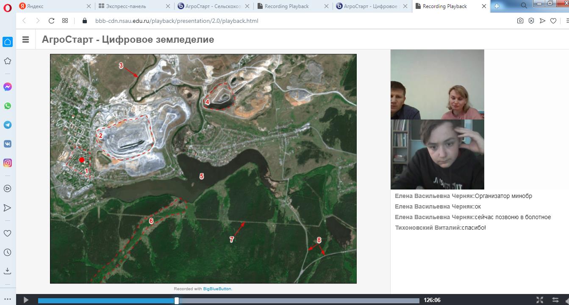This screenshot has height=305, width=569.
Task: Open Telegram in the sidebar
Action: click(8, 125)
